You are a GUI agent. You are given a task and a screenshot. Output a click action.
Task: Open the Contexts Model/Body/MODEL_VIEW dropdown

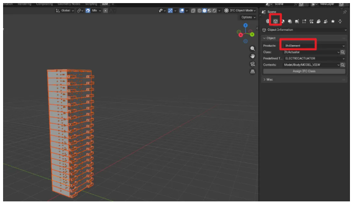tap(311, 65)
